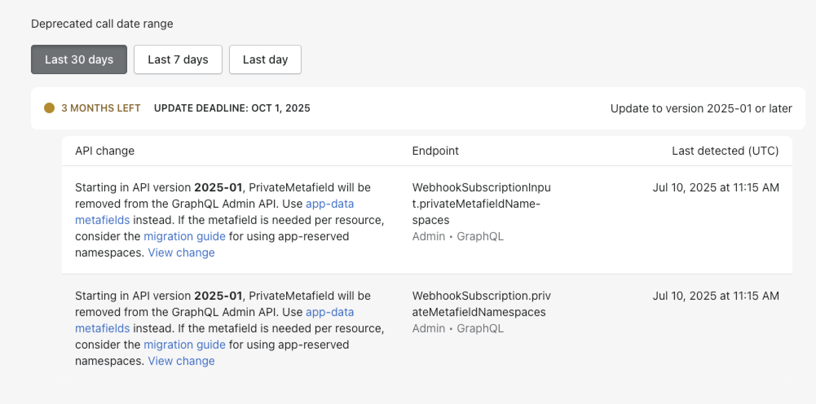
Task: Click the Last detected (UTC) column header
Action: (x=725, y=151)
